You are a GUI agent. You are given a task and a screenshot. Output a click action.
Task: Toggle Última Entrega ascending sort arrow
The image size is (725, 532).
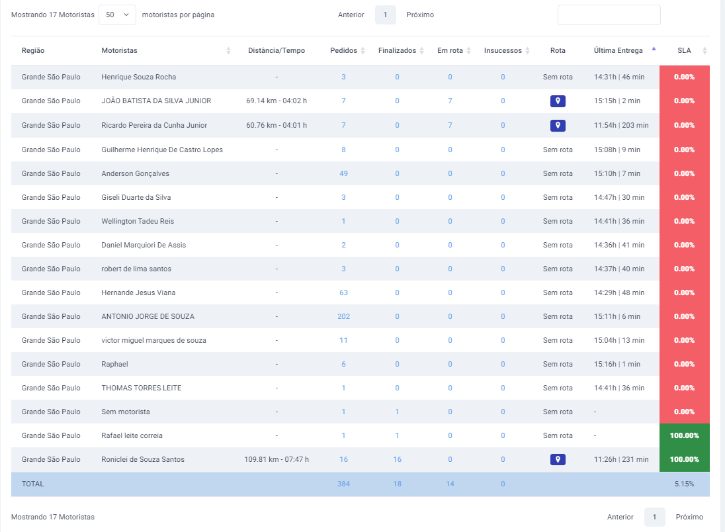click(654, 48)
